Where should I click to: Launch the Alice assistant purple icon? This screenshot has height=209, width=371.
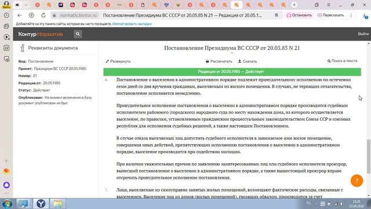[6, 185]
